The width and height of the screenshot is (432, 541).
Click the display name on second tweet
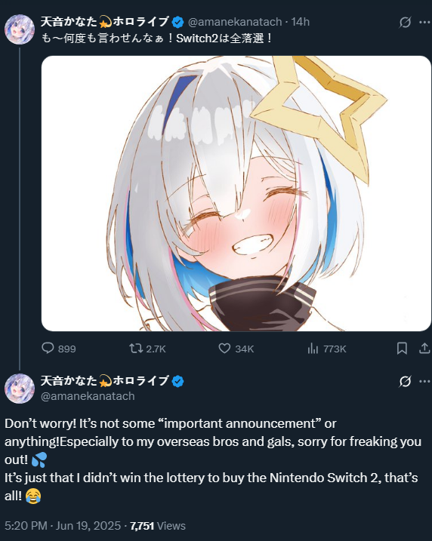point(105,381)
